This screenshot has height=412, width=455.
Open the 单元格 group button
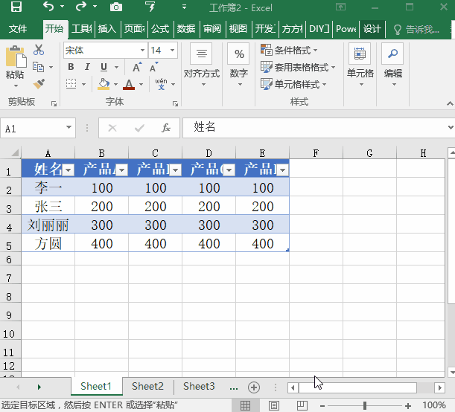[x=360, y=65]
